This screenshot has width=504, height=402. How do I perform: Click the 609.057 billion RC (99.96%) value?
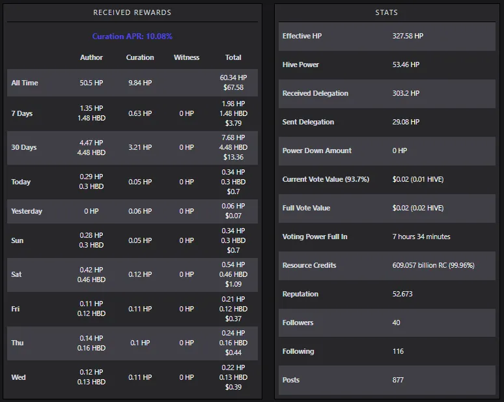pos(433,265)
